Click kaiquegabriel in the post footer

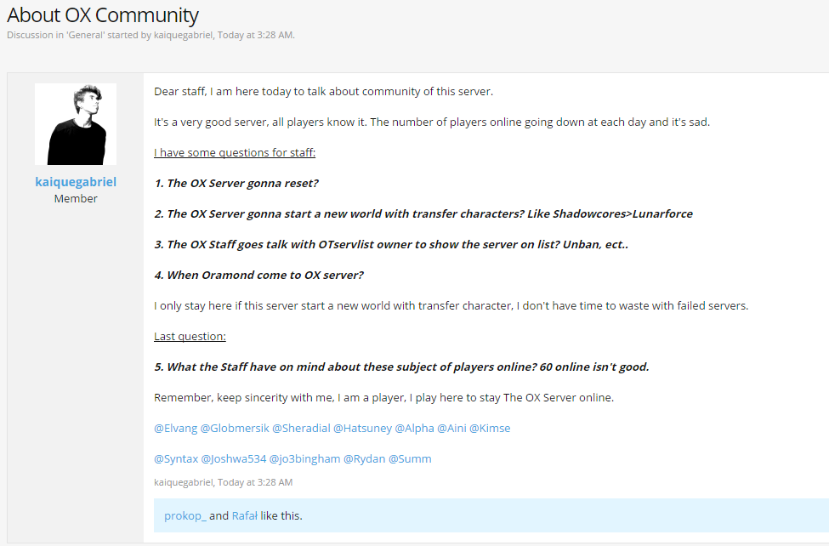coord(184,482)
